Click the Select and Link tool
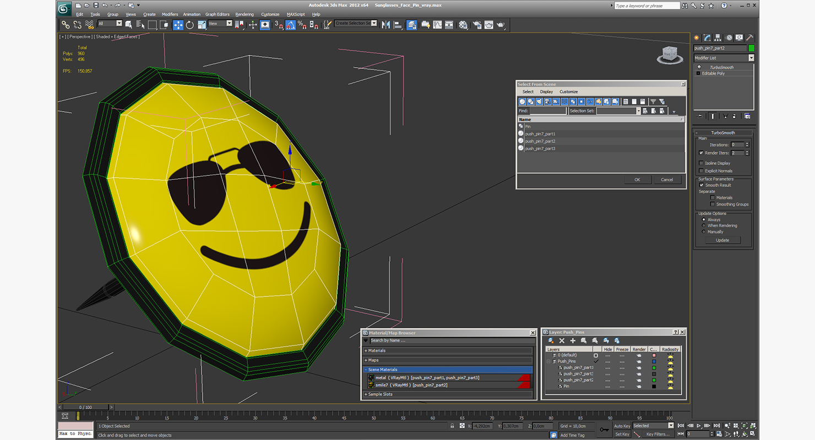This screenshot has width=815, height=440. pos(66,25)
